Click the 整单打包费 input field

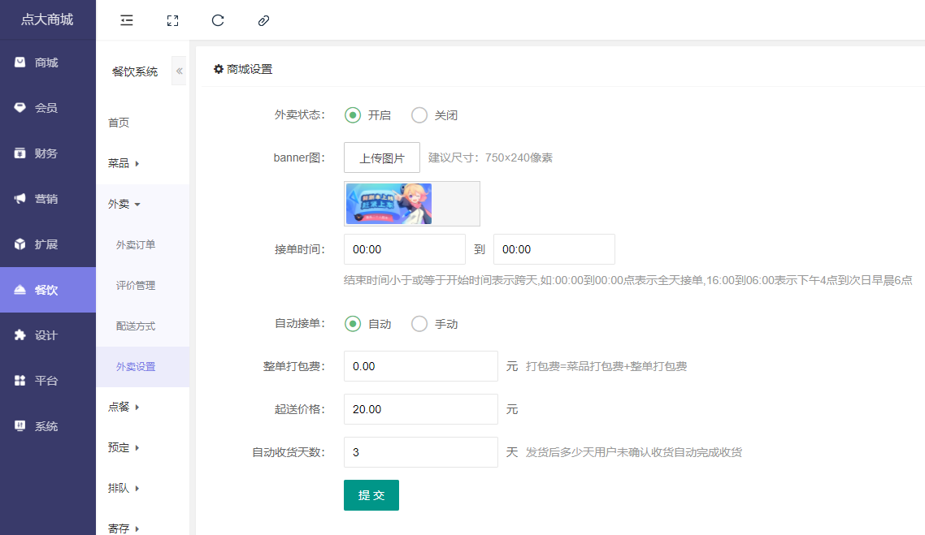(x=420, y=366)
